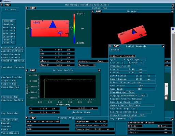Toggle Auto Focus setting in Stitch Controls

[x=133, y=86]
